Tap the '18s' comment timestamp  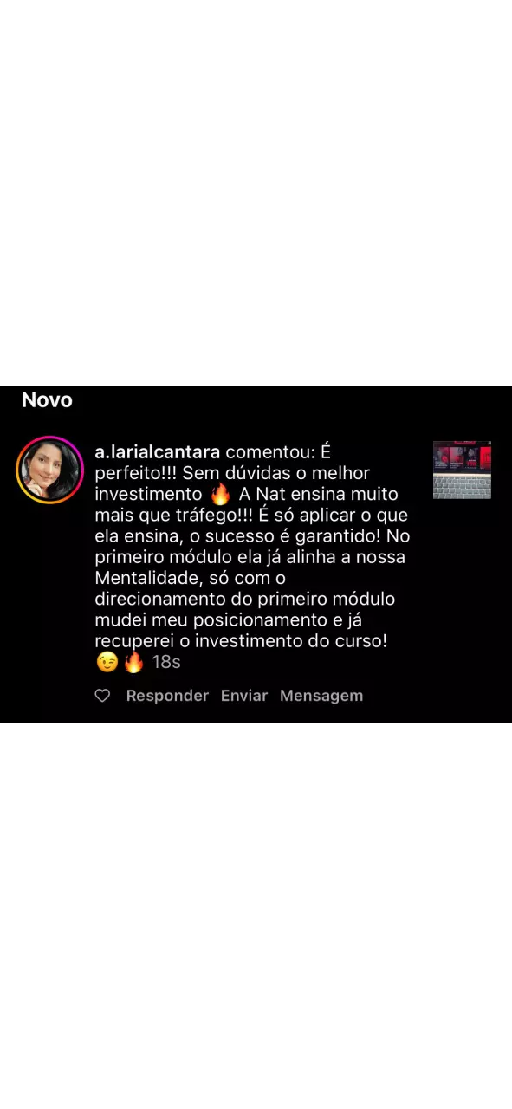166,663
